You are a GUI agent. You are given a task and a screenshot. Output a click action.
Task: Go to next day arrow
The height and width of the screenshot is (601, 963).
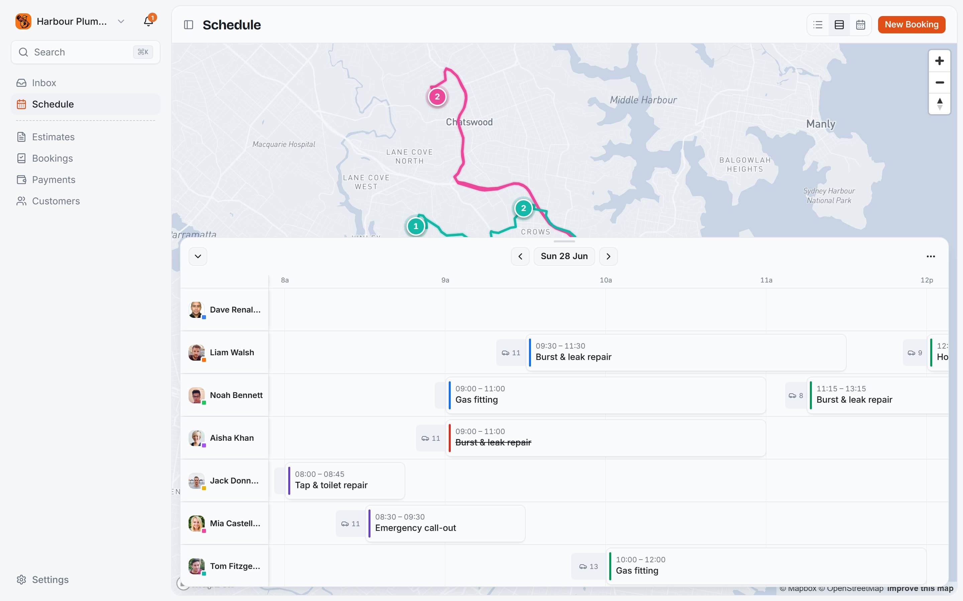pos(609,256)
